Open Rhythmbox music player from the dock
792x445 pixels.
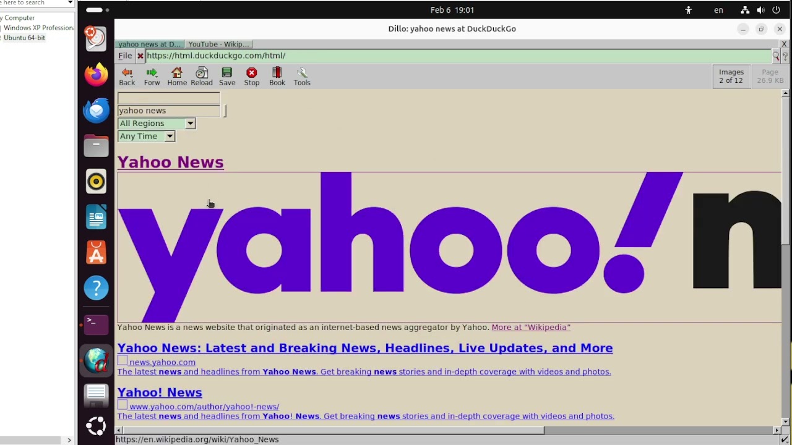96,181
